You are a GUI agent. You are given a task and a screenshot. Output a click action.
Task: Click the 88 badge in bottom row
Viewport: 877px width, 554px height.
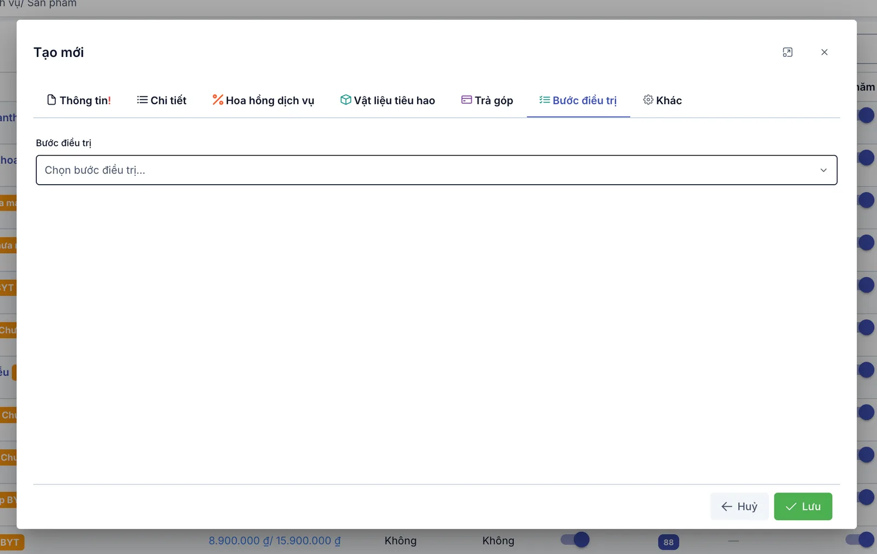pos(669,542)
